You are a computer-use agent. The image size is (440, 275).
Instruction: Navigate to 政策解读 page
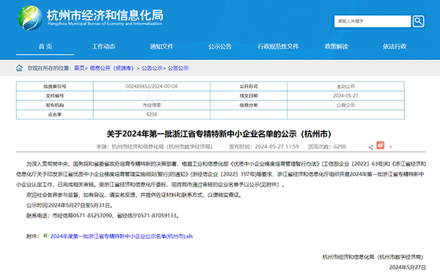point(337,46)
